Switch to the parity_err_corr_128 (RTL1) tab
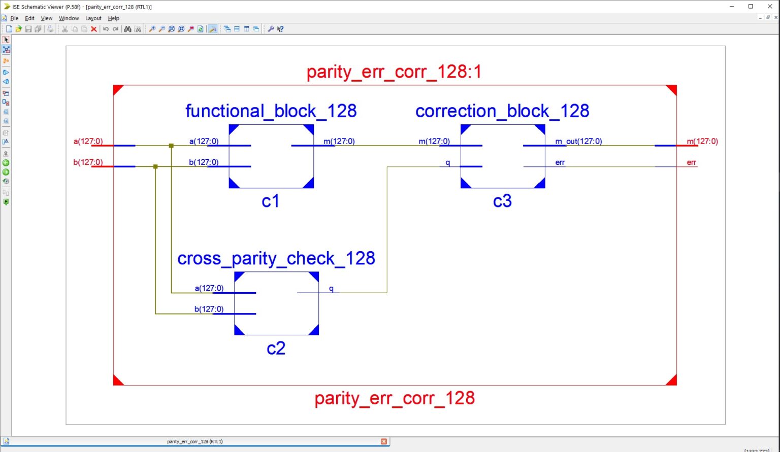780x452 pixels. pyautogui.click(x=194, y=441)
